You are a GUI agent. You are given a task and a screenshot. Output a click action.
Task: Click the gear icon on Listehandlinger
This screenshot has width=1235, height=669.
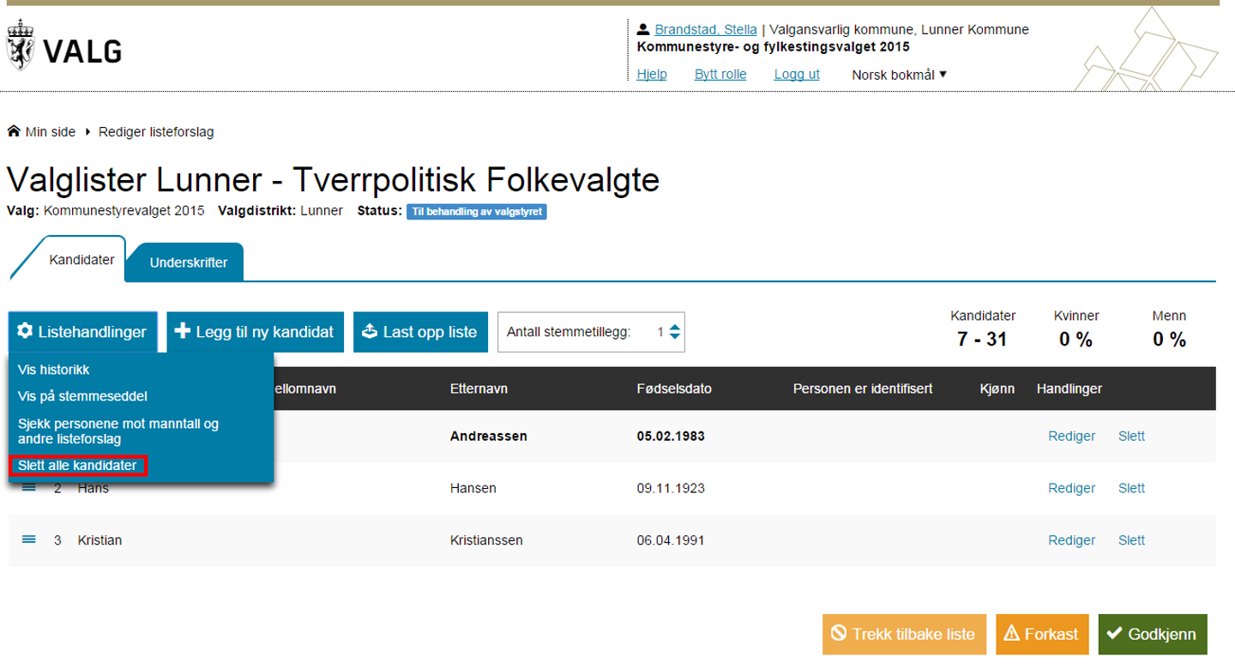tap(25, 331)
